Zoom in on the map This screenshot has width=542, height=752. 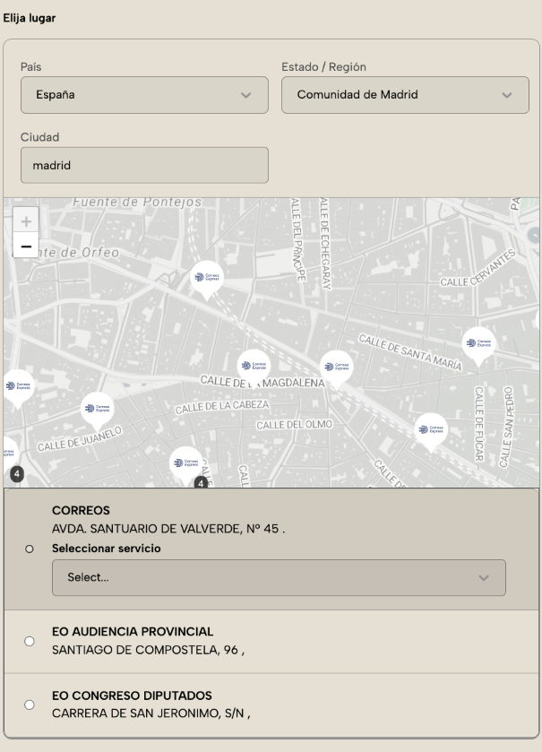coord(25,220)
